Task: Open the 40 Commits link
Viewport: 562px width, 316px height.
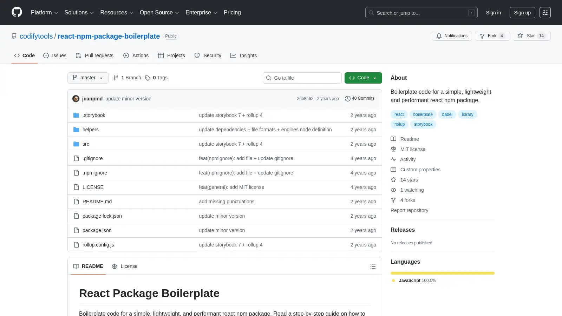Action: (x=360, y=99)
